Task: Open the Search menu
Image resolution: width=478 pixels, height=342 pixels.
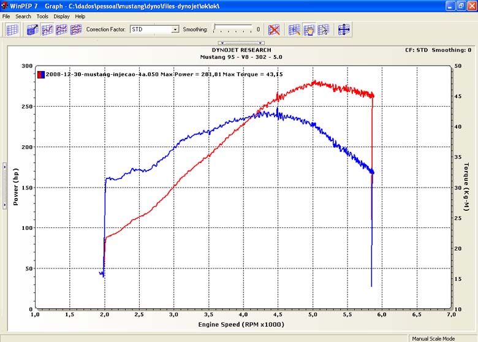Action: pos(23,17)
